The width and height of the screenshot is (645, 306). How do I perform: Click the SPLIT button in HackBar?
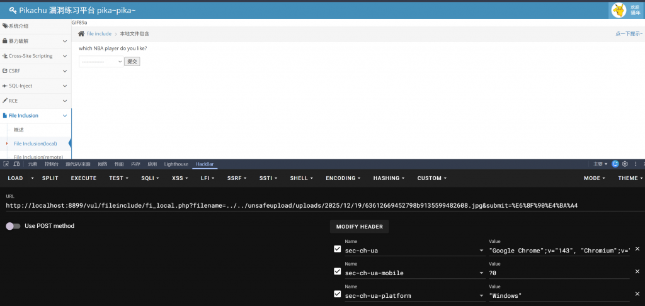[50, 178]
